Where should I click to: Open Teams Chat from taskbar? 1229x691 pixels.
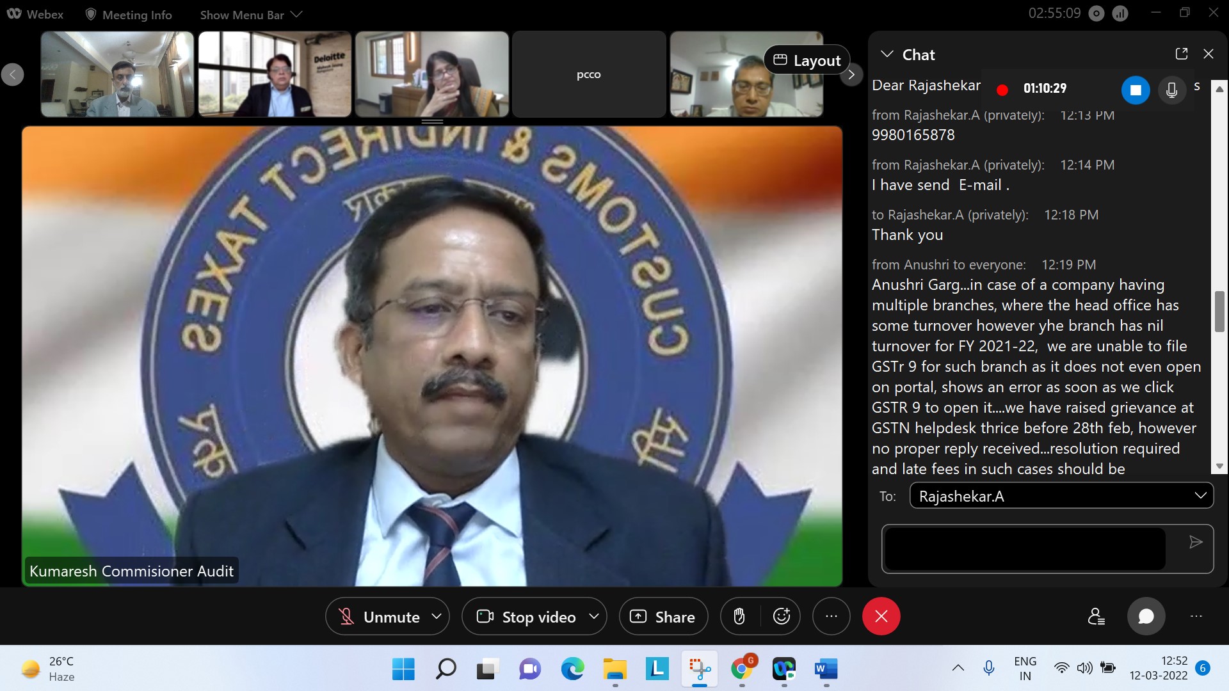coord(530,669)
